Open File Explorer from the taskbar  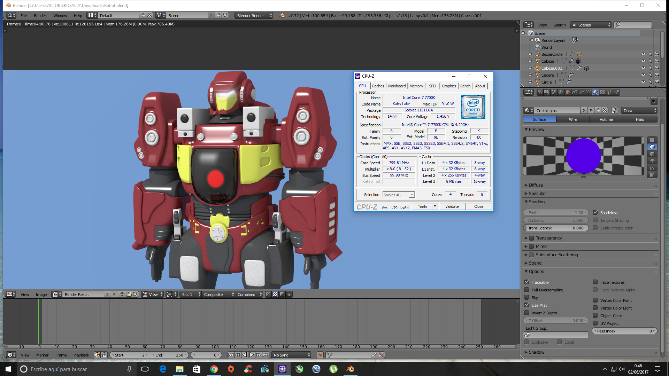(180, 369)
